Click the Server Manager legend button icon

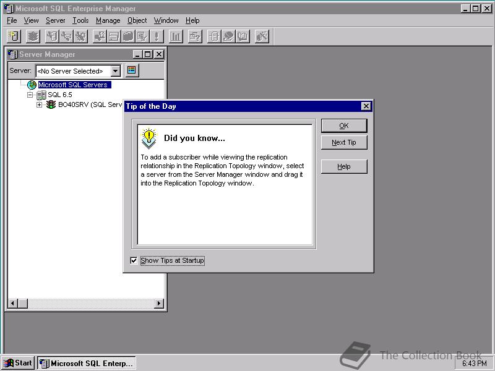point(132,70)
